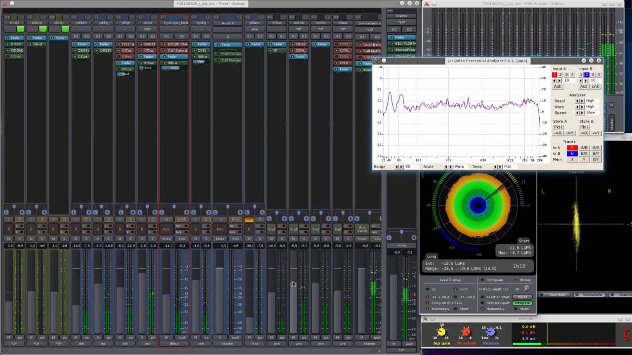Select Input B channel 4 in japa
The height and width of the screenshot is (355, 632).
point(598,74)
